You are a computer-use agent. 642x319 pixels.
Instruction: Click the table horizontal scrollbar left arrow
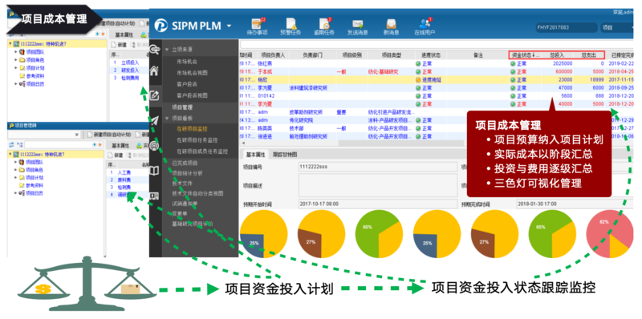[243, 143]
